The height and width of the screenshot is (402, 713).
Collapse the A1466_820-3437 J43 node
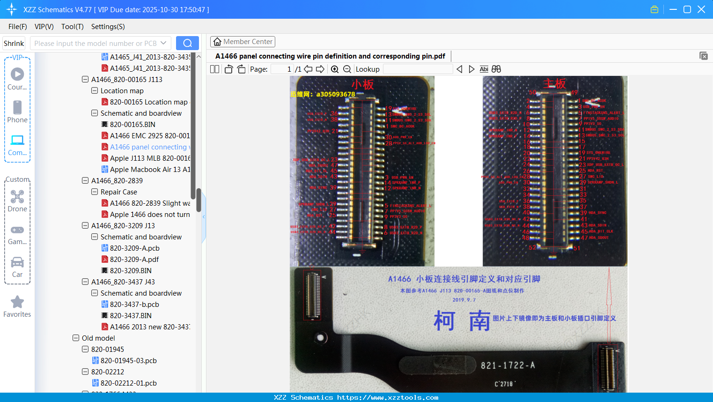click(x=85, y=282)
